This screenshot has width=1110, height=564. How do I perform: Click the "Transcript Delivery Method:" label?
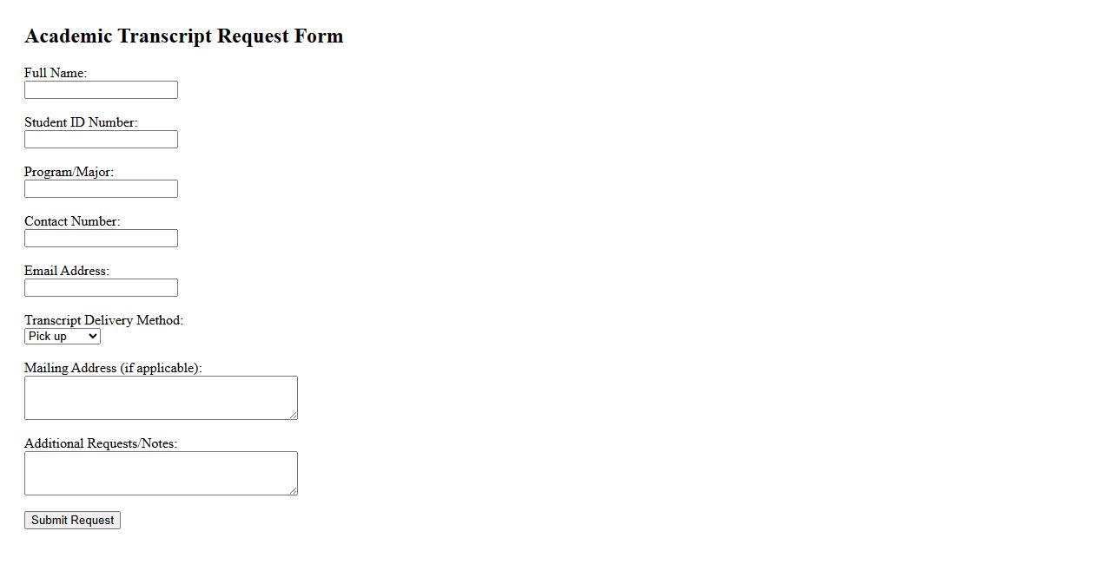pos(103,320)
